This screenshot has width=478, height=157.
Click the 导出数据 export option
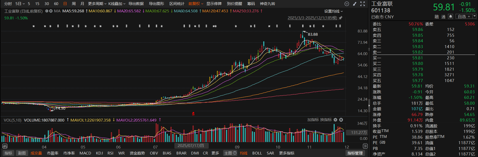click(136, 4)
